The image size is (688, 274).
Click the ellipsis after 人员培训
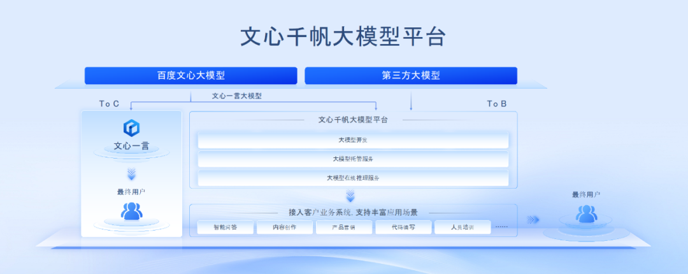501,227
